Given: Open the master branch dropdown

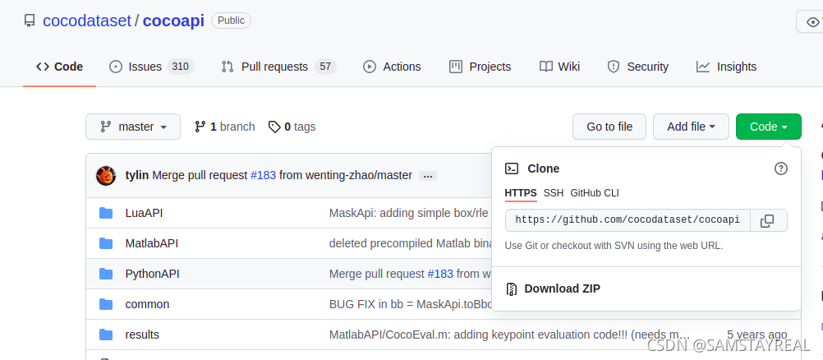Looking at the screenshot, I should click(133, 127).
